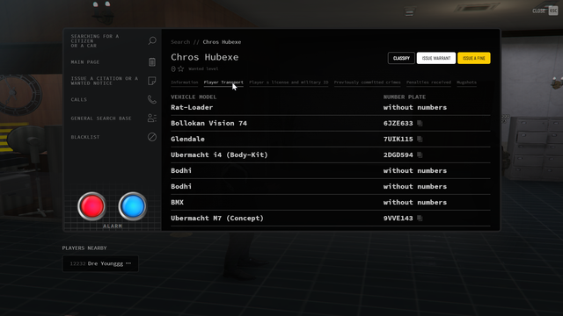563x316 pixels.
Task: Click plate number 7UIK115 text
Action: [x=398, y=139]
